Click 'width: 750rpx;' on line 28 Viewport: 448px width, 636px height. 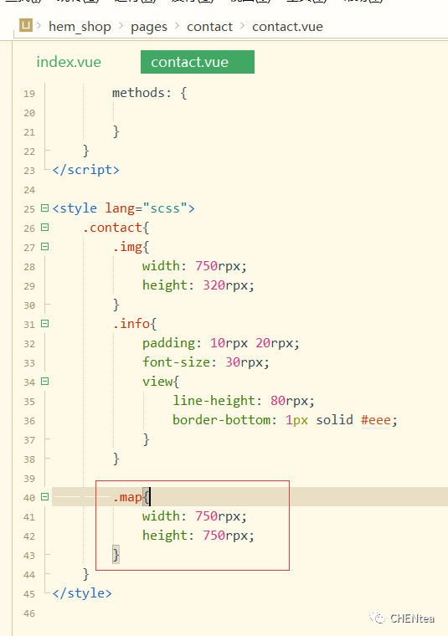click(194, 266)
